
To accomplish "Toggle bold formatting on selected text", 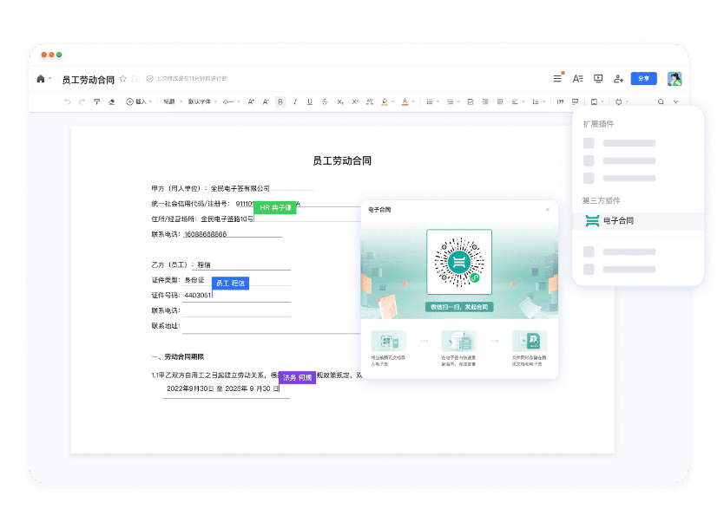I will [x=280, y=101].
